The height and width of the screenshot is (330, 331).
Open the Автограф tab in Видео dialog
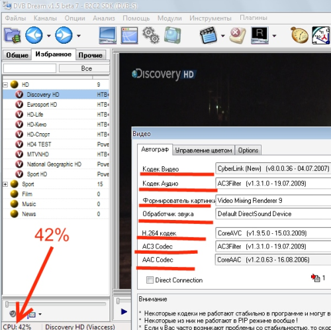155,150
